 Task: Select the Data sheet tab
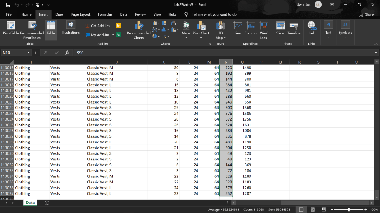pyautogui.click(x=30, y=203)
